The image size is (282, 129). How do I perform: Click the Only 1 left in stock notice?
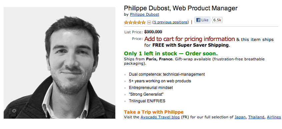(x=171, y=53)
